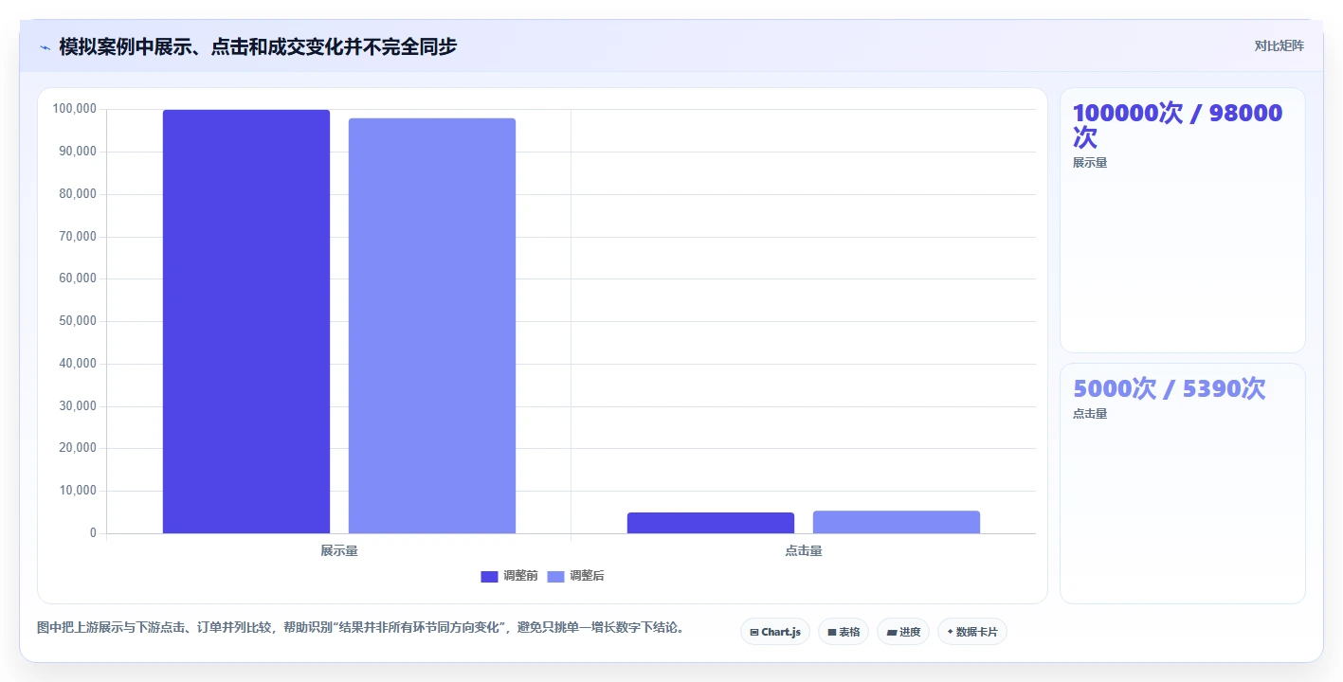
Task: Click the 调整前 bar for 点击量
Action: 711,523
